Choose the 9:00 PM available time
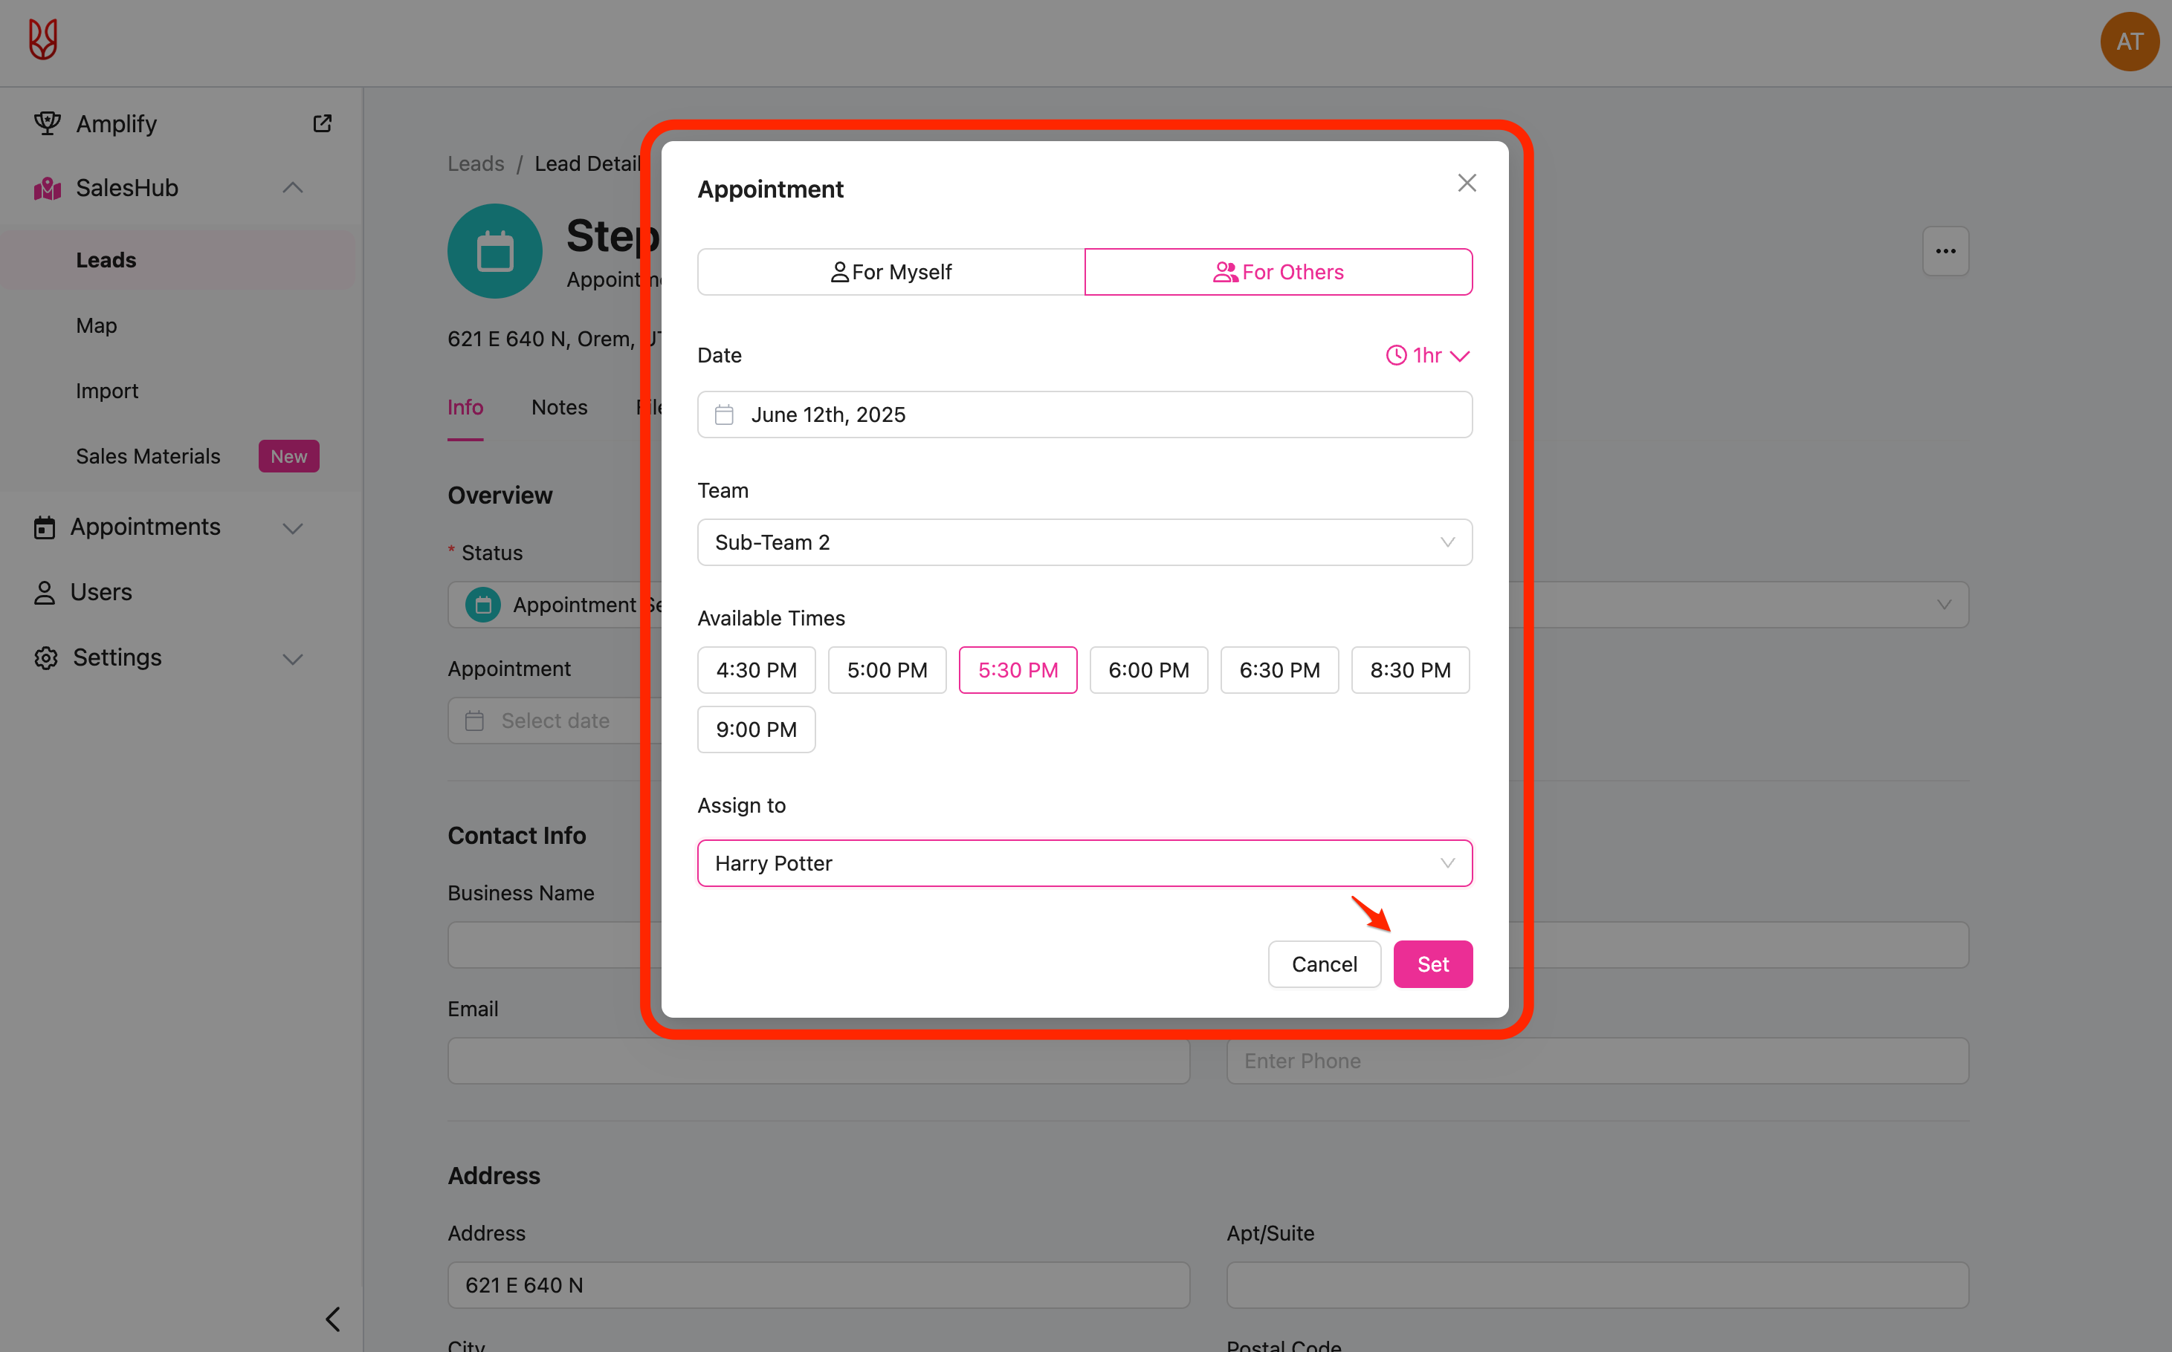This screenshot has width=2172, height=1352. pyautogui.click(x=756, y=729)
